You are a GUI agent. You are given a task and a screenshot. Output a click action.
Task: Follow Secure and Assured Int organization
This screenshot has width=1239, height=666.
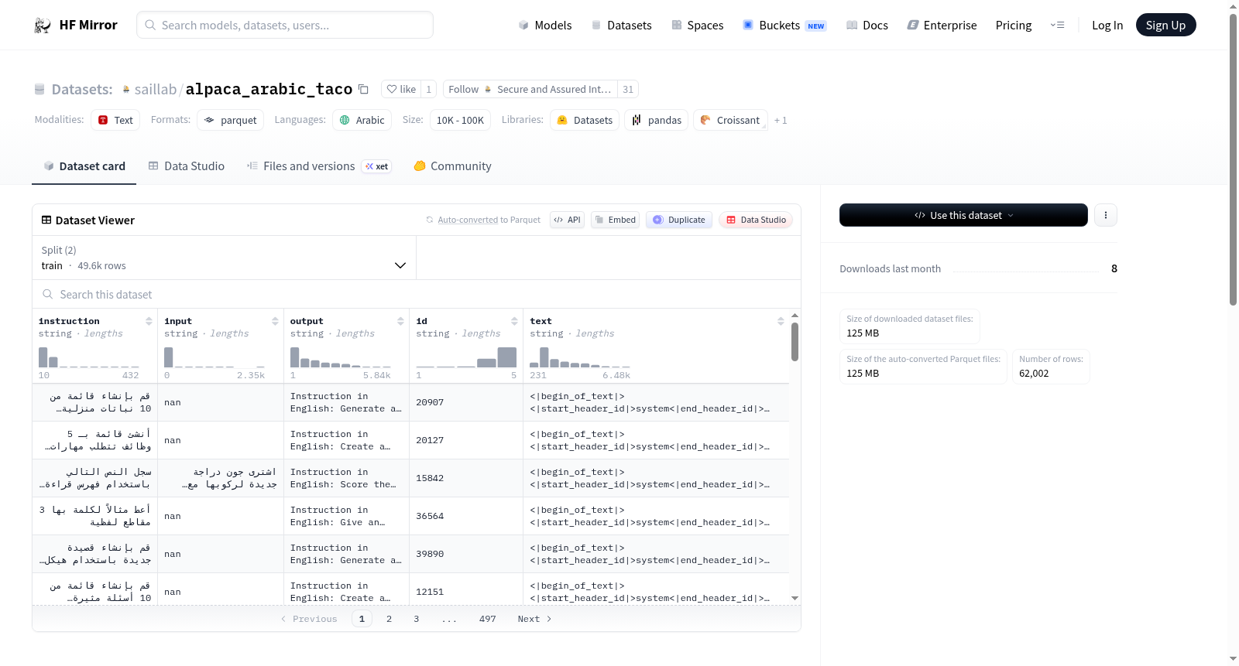pos(530,89)
